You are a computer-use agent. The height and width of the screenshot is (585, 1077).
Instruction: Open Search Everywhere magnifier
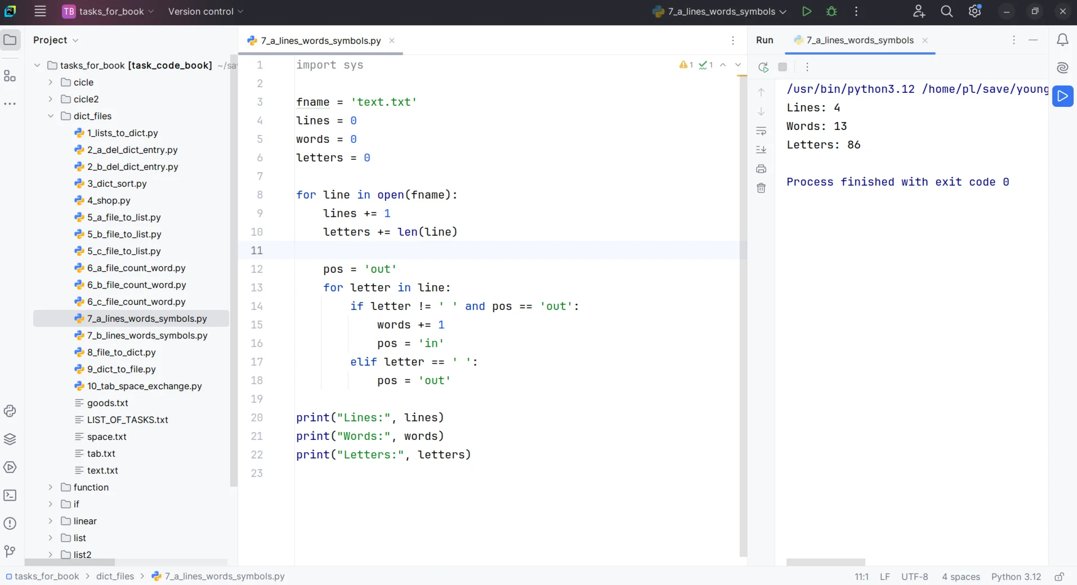click(x=946, y=11)
